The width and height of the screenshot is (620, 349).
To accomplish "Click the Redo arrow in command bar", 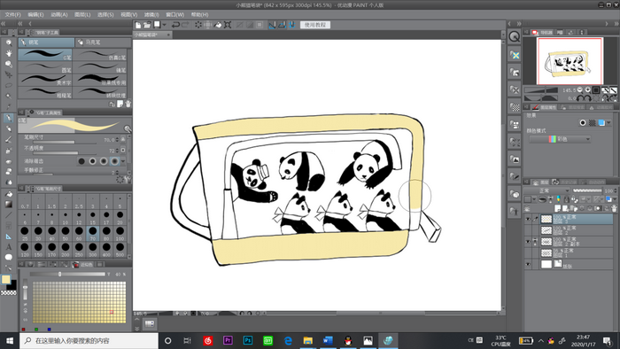I will 185,25.
